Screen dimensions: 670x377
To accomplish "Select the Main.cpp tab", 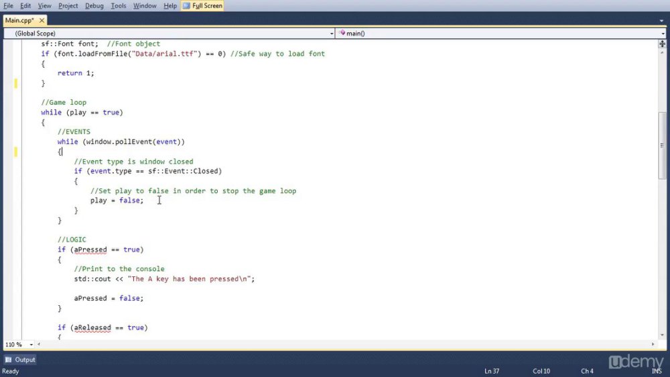I will 19,20.
